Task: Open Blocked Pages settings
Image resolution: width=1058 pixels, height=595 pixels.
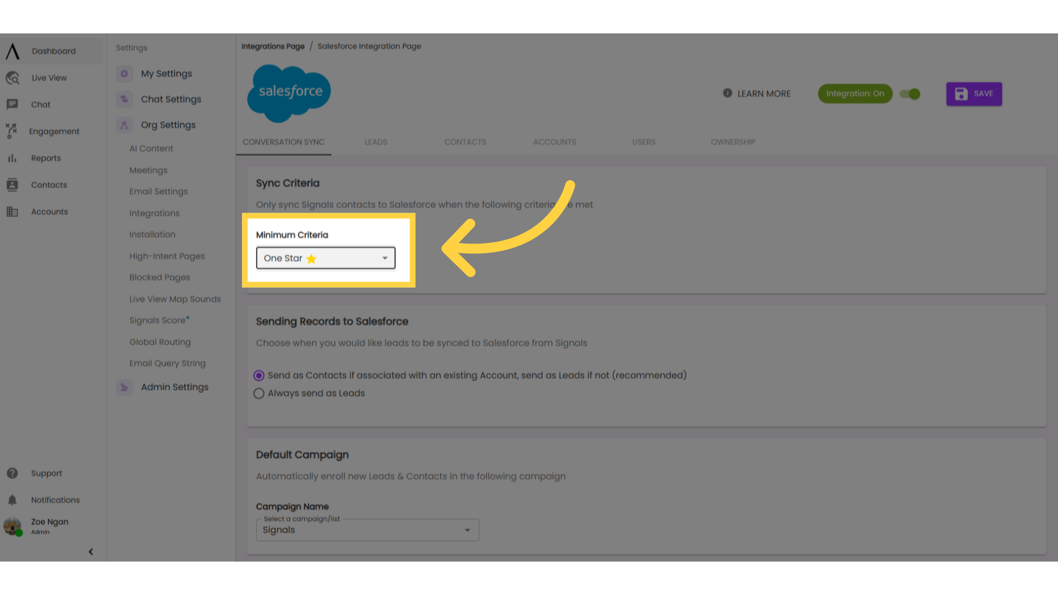Action: click(x=159, y=278)
